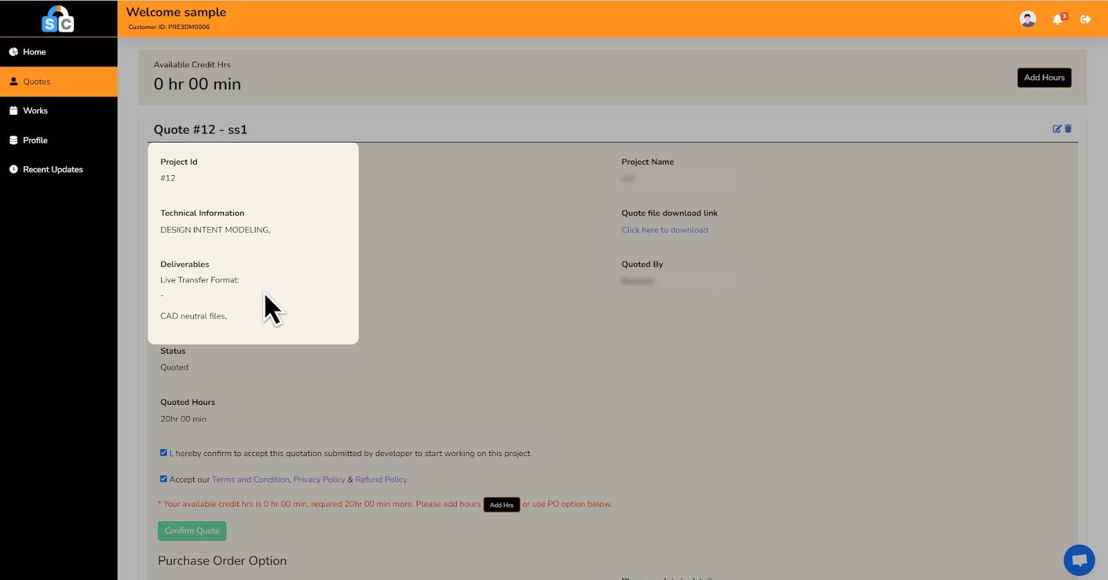1108x580 pixels.
Task: Click here to download quote file
Action: (665, 230)
